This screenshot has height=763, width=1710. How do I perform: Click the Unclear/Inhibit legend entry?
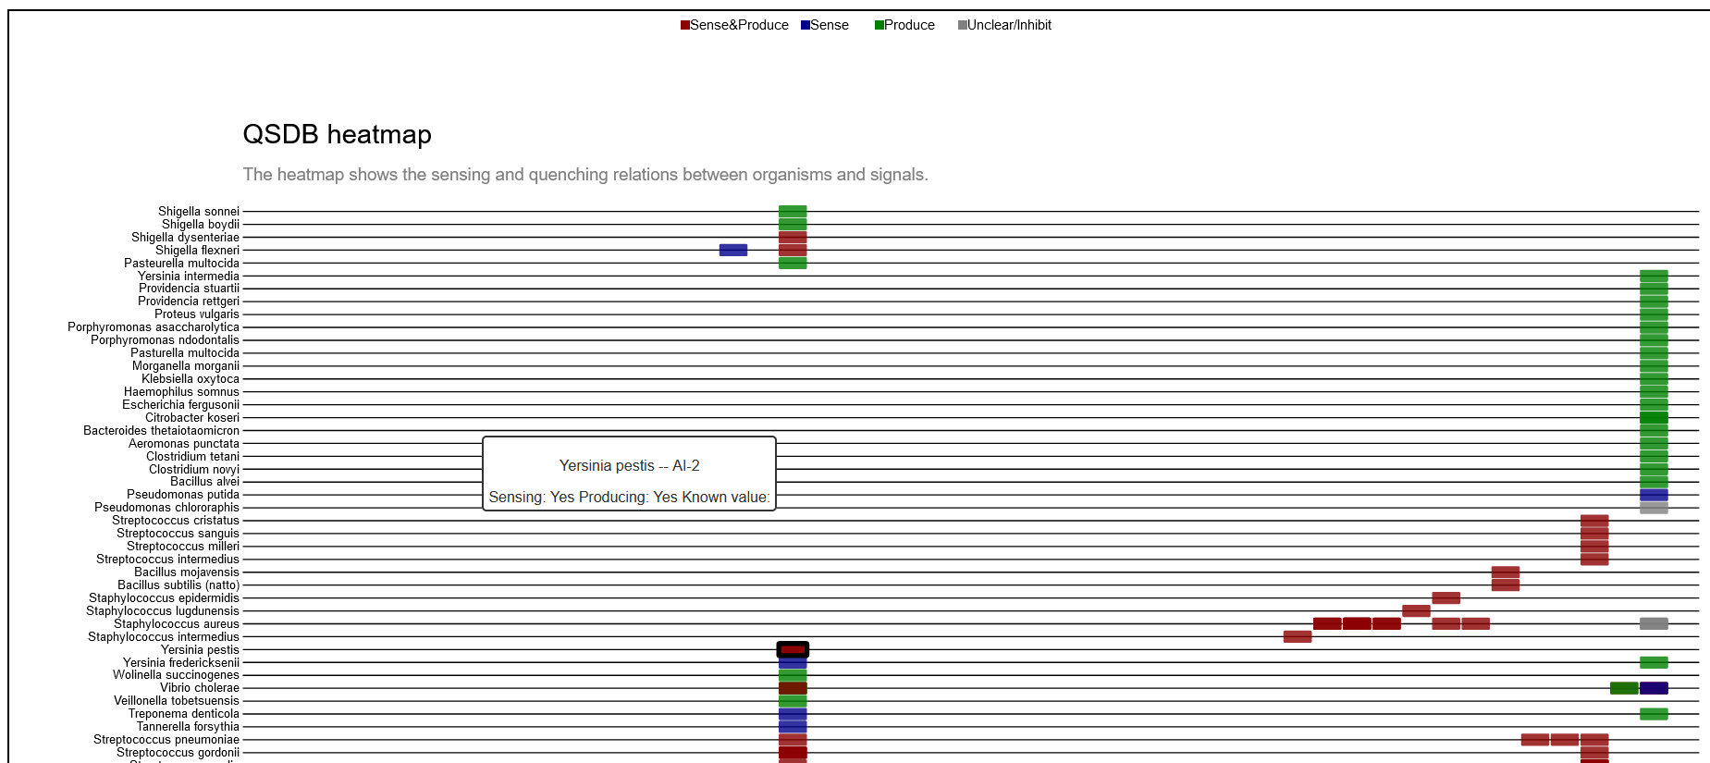[x=1004, y=25]
